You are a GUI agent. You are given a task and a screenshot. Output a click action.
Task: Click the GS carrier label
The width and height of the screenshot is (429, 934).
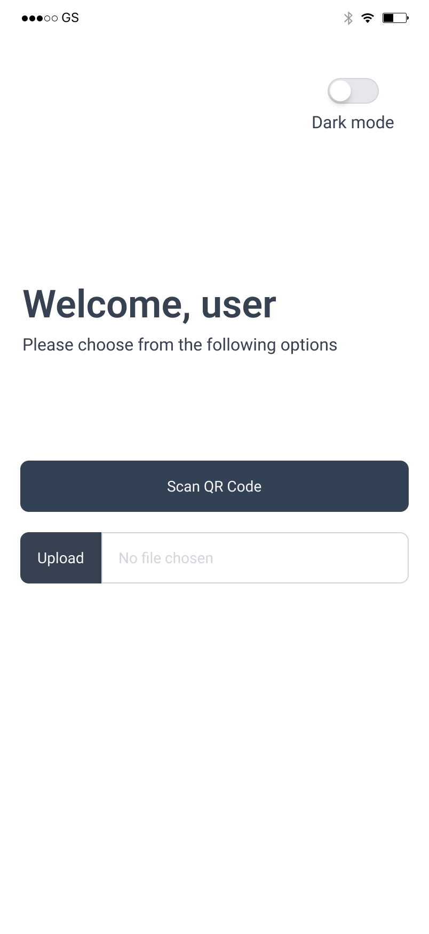pyautogui.click(x=70, y=18)
